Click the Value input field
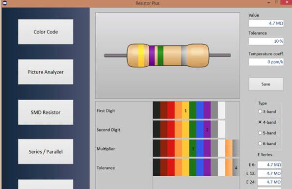 click(266, 23)
